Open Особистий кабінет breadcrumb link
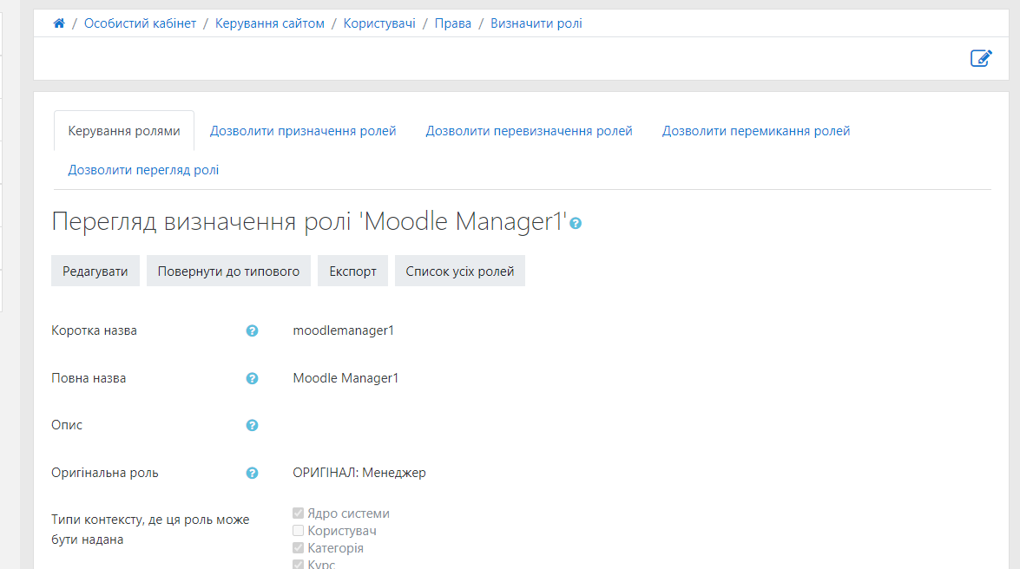 coord(140,23)
